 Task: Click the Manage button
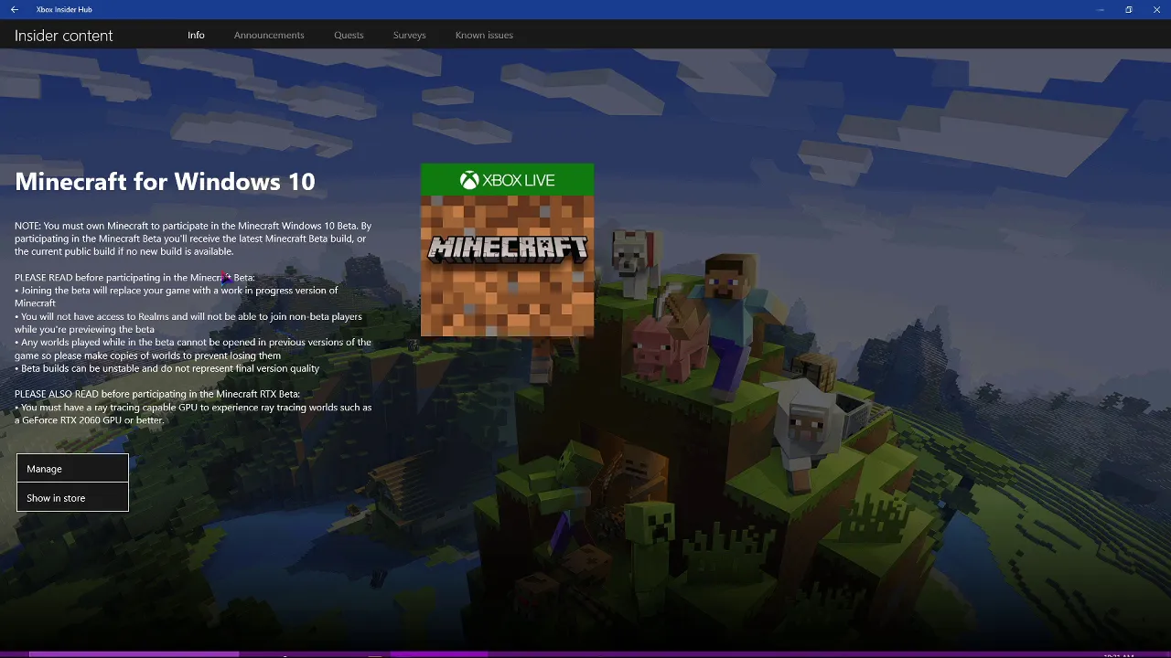coord(72,468)
